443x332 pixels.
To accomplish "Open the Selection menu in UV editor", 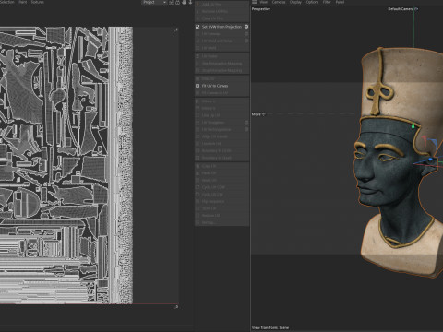I will coord(7,2).
